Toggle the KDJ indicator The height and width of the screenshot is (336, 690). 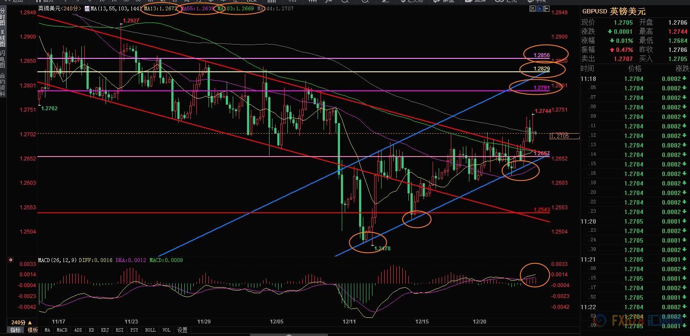point(104,330)
